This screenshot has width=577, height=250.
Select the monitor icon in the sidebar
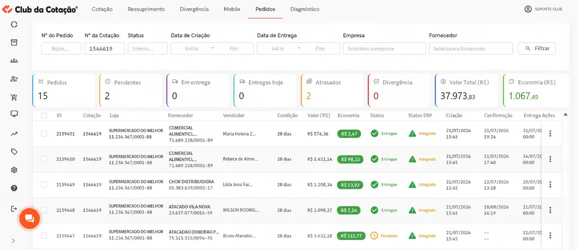tap(14, 114)
